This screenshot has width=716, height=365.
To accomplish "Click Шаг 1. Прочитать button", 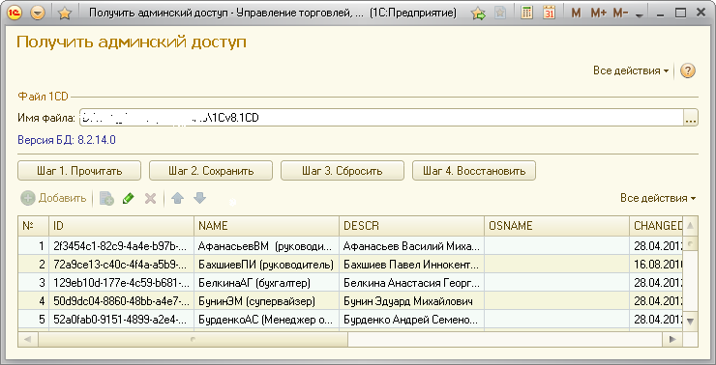I will point(79,171).
